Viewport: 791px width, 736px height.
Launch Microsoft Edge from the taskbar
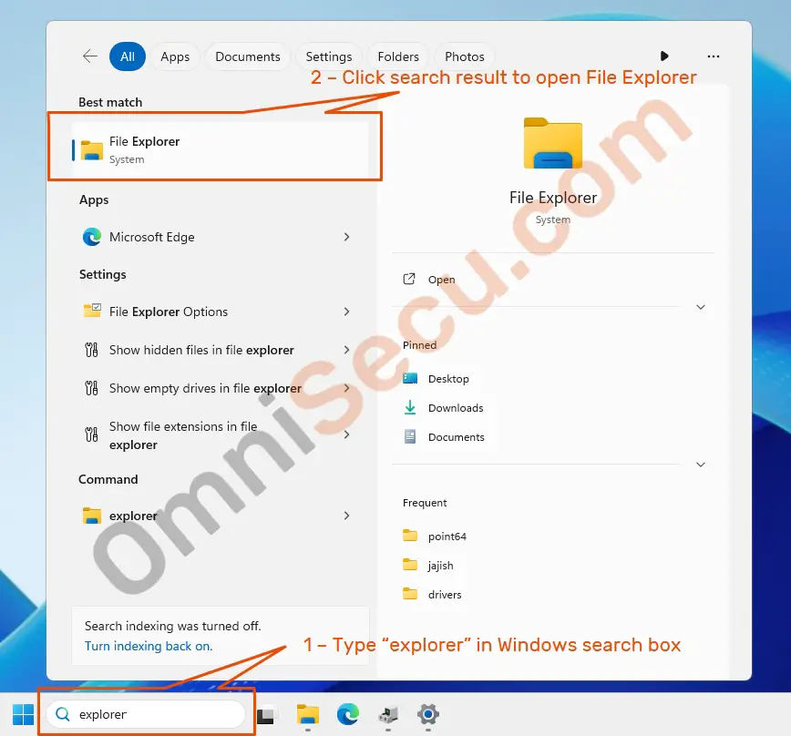pyautogui.click(x=348, y=714)
